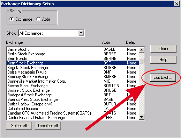Select Calculated Indices row
Viewport: 181px width, 138px height.
73,109
